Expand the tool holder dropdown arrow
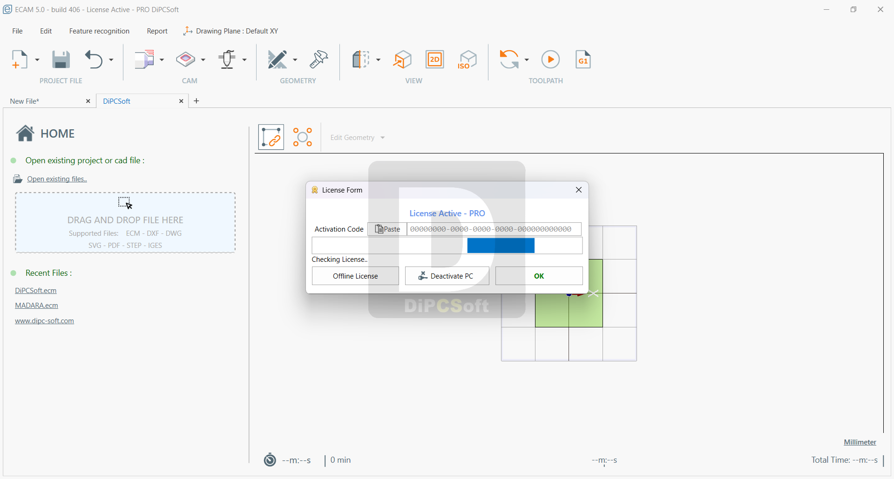 [x=244, y=60]
